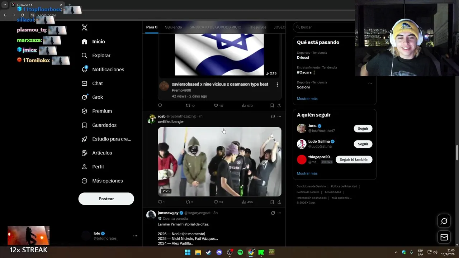Open Grok from the sidebar
Screen dimensions: 459x258
tap(92, 97)
